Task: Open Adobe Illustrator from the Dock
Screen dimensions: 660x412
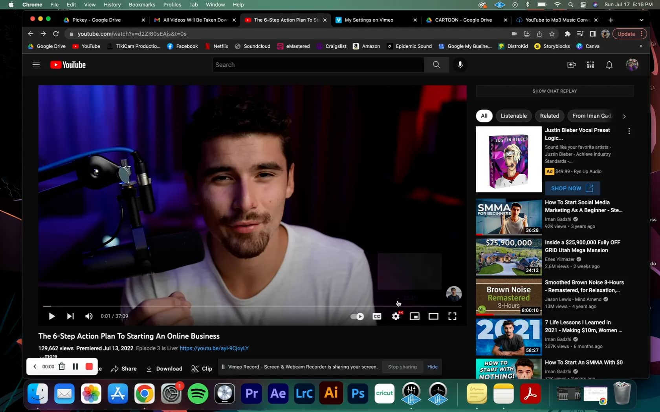Action: tap(331, 394)
